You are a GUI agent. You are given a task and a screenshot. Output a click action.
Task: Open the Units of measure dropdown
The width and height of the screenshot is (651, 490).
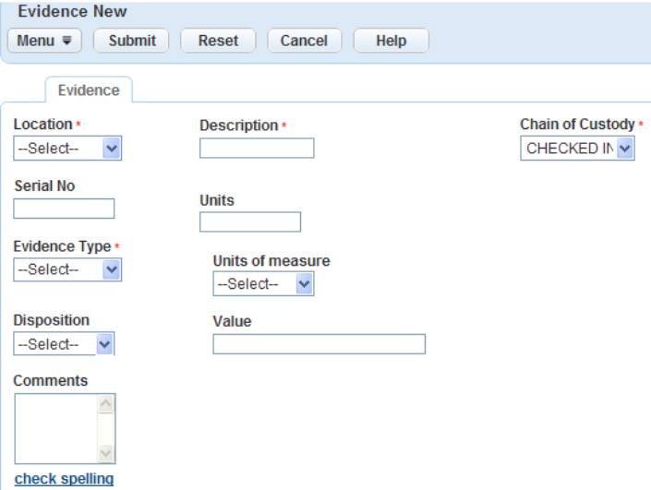263,284
